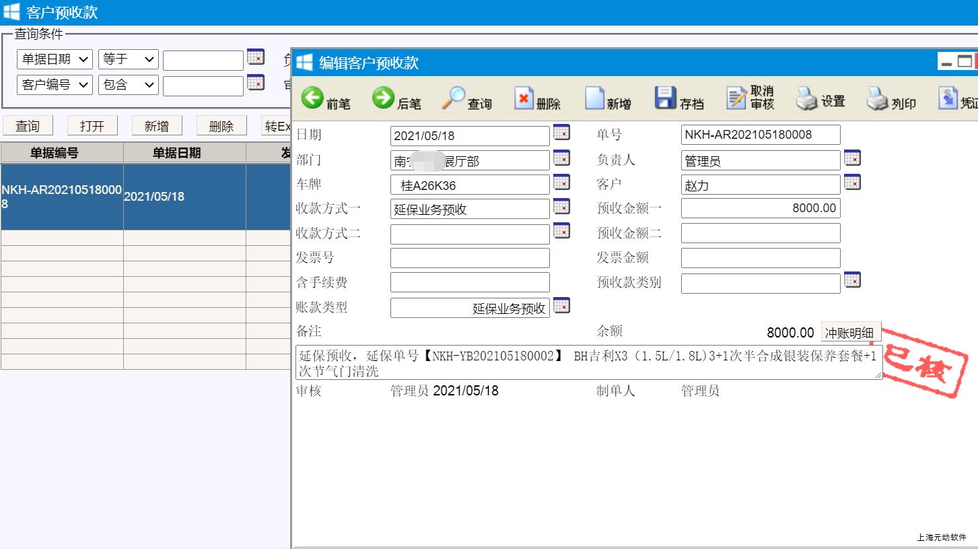Save the form with 存档 floppy icon
The height and width of the screenshot is (549, 978).
click(x=666, y=98)
